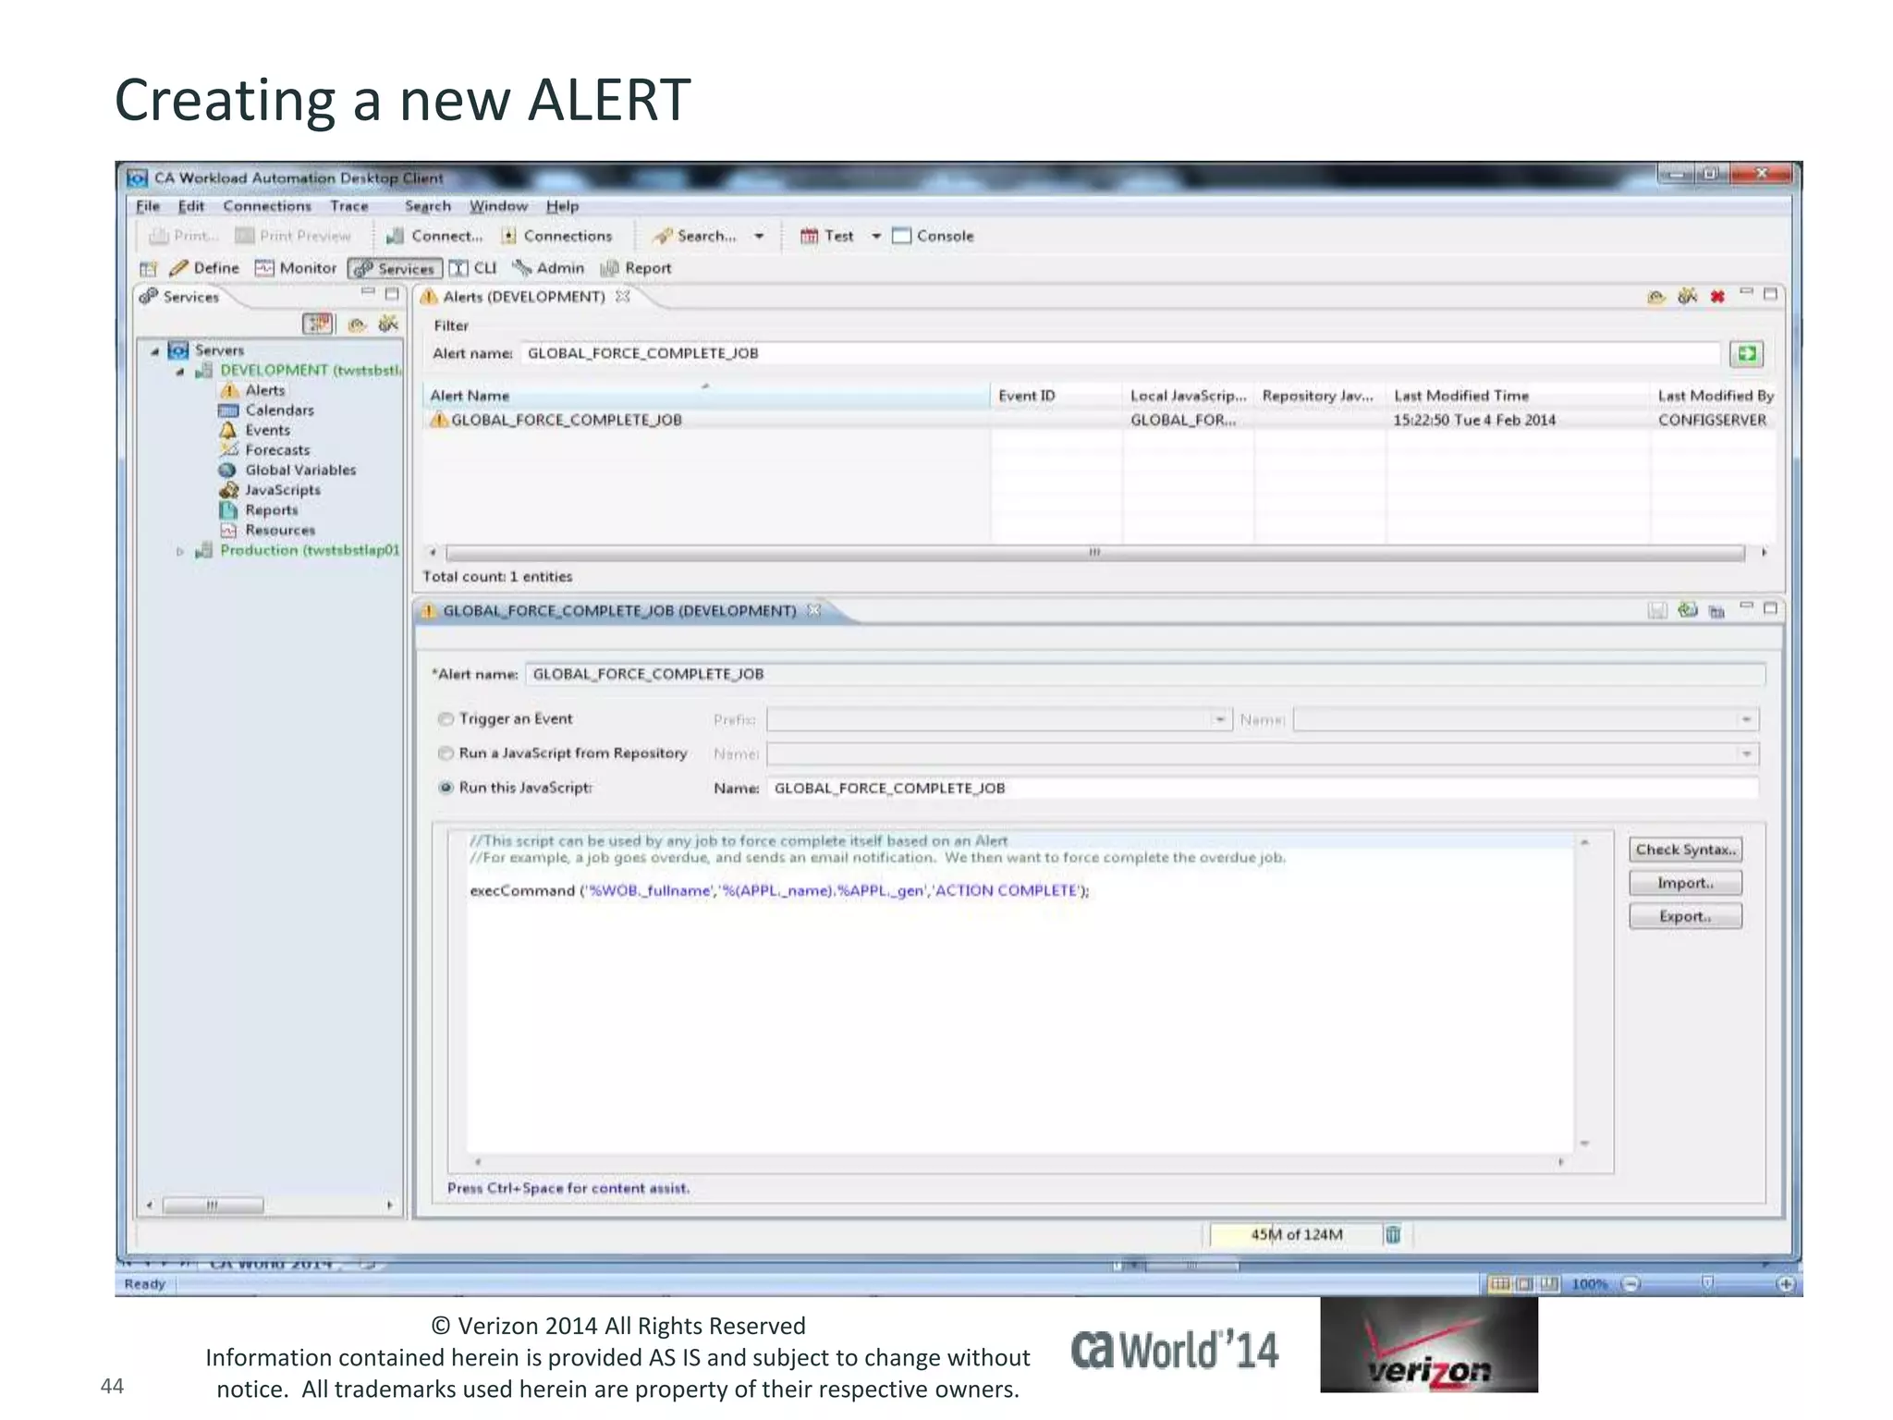Select Trigger an Event radio button
The height and width of the screenshot is (1420, 1893).
(446, 719)
